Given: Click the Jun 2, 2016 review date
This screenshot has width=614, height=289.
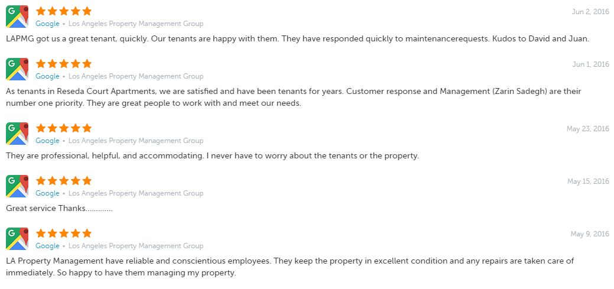Looking at the screenshot, I should pos(590,12).
